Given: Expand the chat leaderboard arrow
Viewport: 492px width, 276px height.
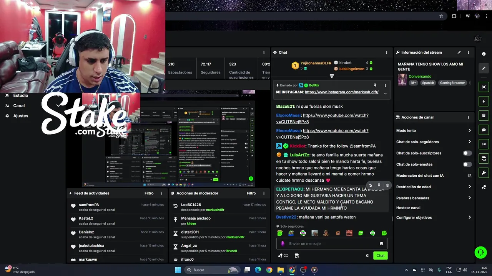Looking at the screenshot, I should [x=332, y=76].
